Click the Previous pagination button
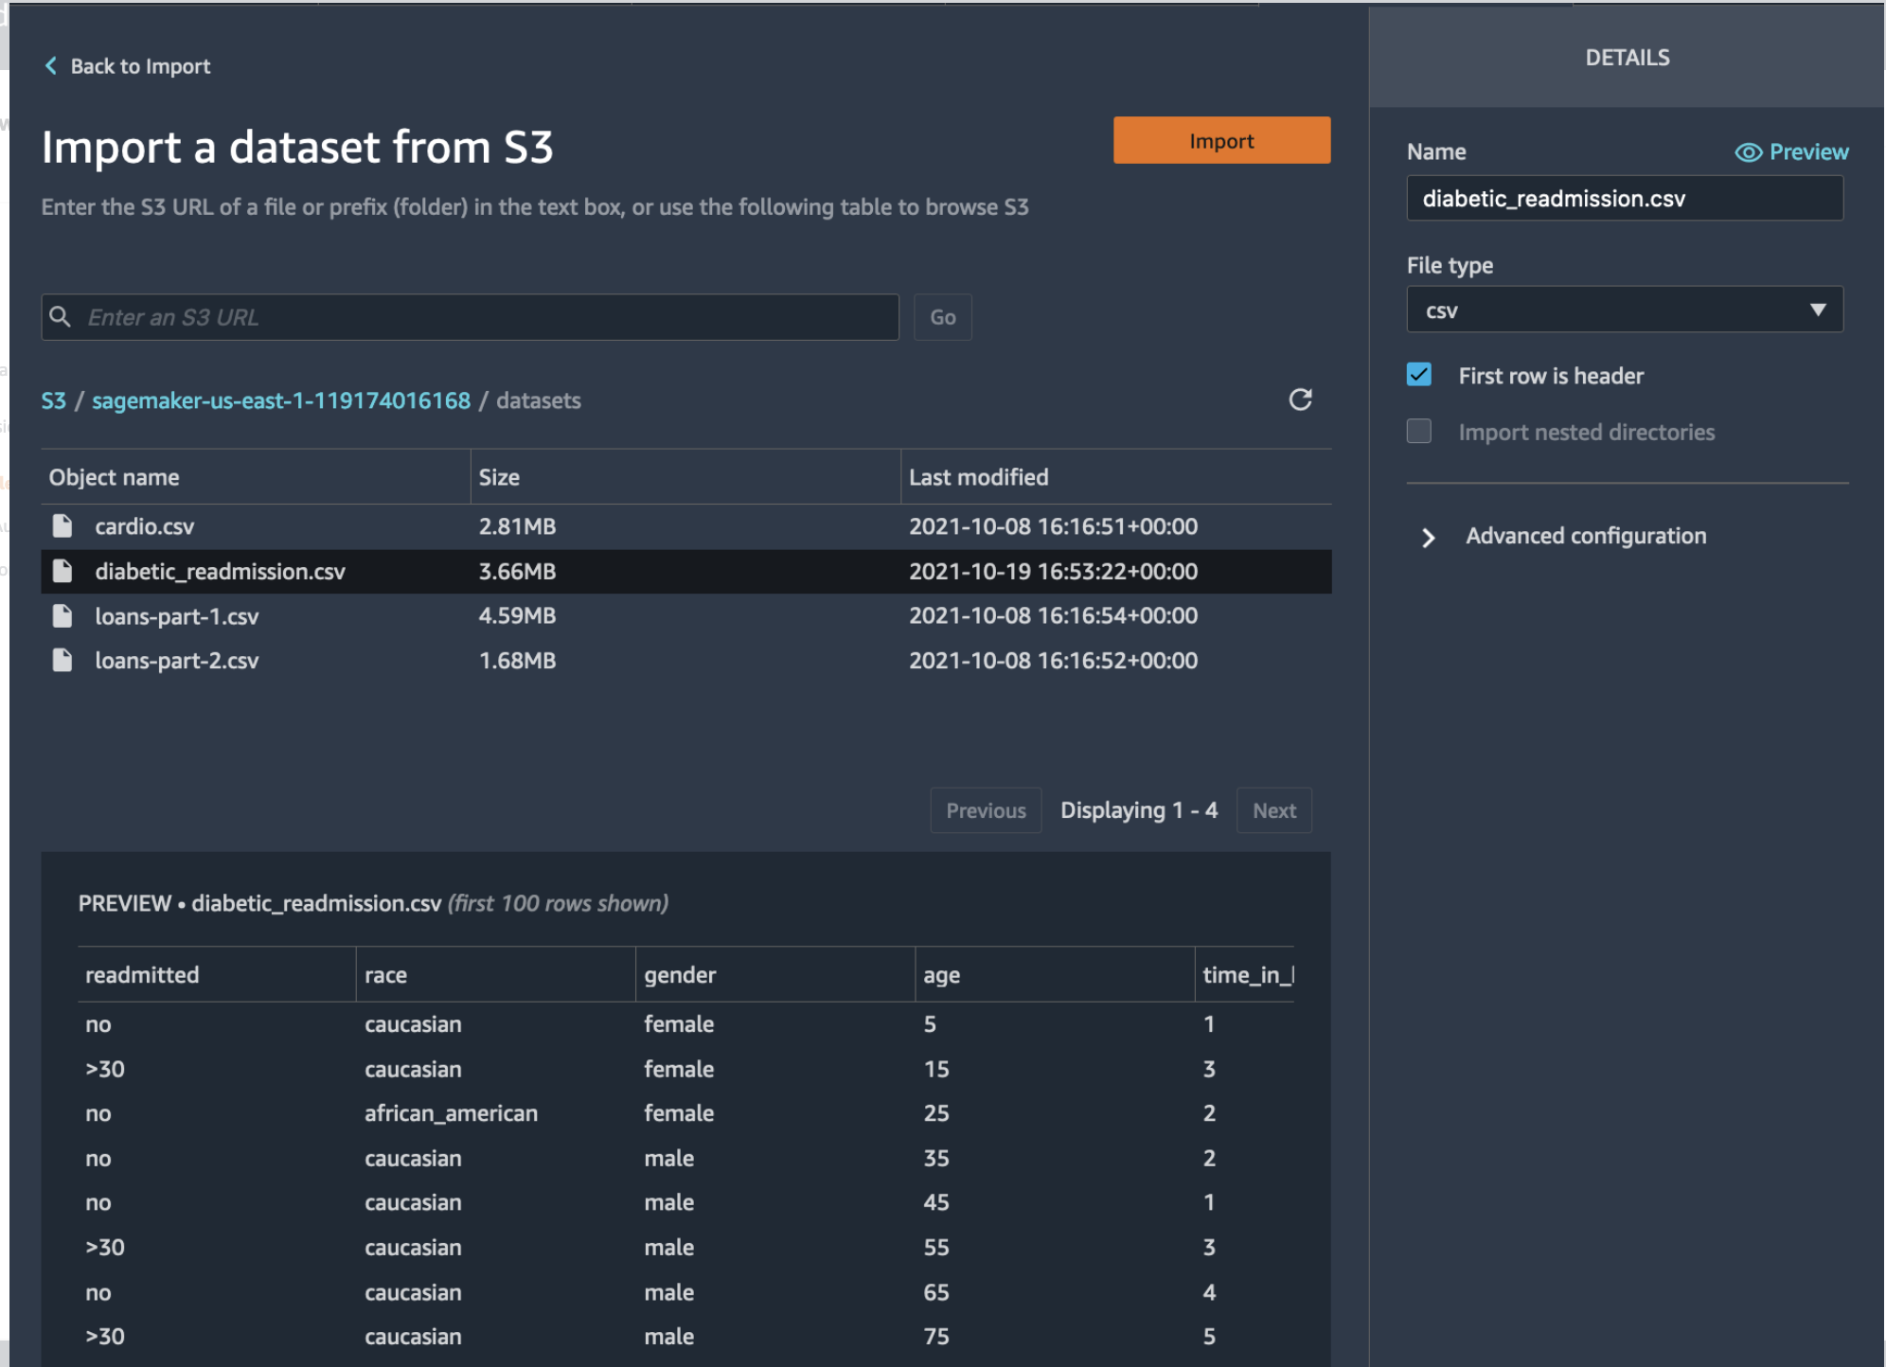The height and width of the screenshot is (1367, 1886). pyautogui.click(x=986, y=810)
